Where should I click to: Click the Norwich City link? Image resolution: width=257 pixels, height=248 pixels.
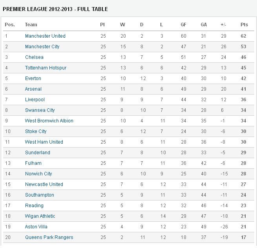(x=38, y=174)
